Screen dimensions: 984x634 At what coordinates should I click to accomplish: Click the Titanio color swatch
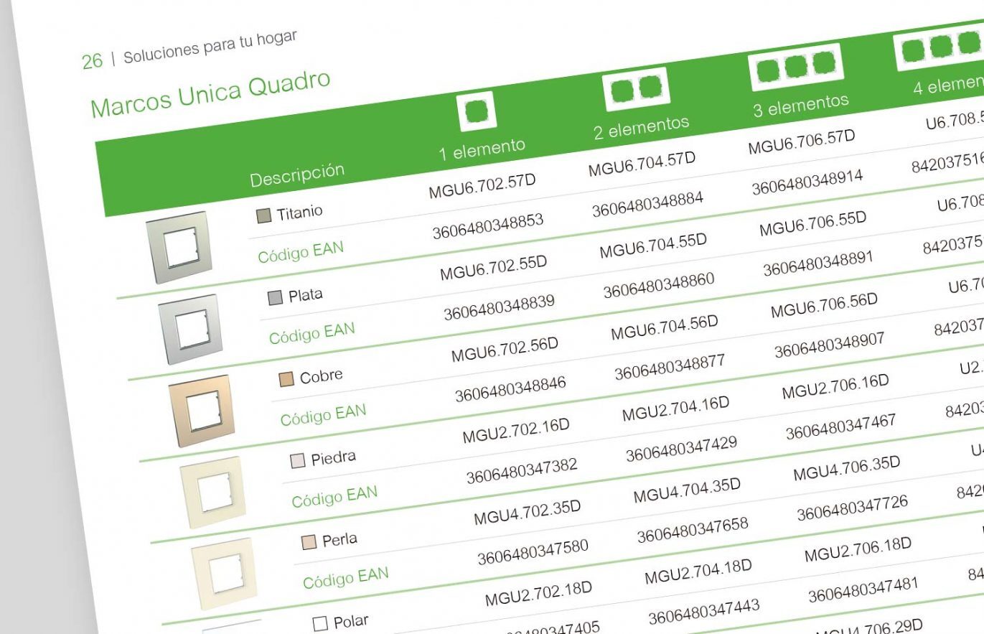point(263,216)
